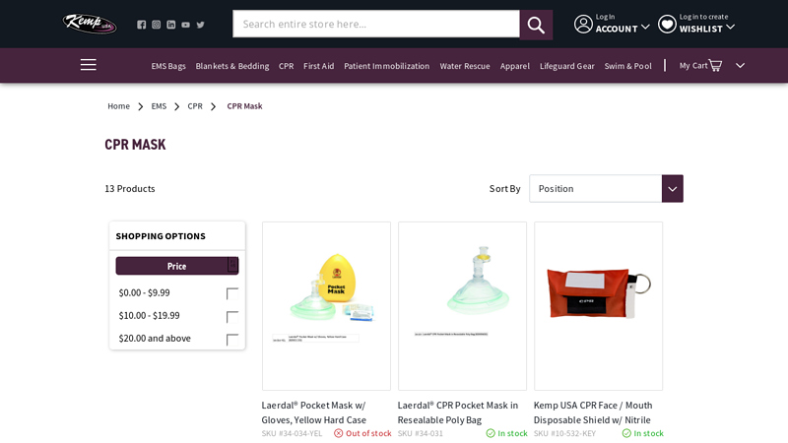Open the Apparel menu
This screenshot has height=443, width=788.
(x=514, y=66)
